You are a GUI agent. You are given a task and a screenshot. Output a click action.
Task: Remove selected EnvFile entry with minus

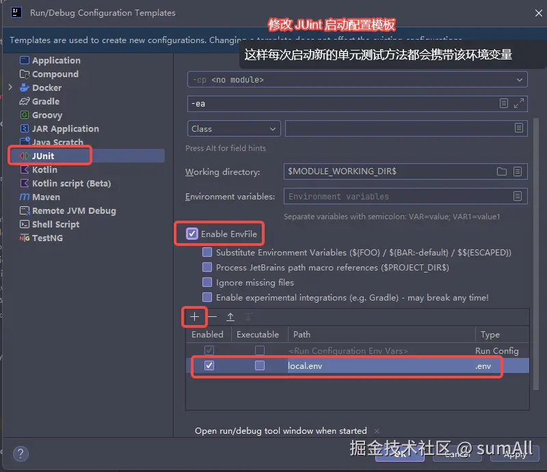[212, 317]
